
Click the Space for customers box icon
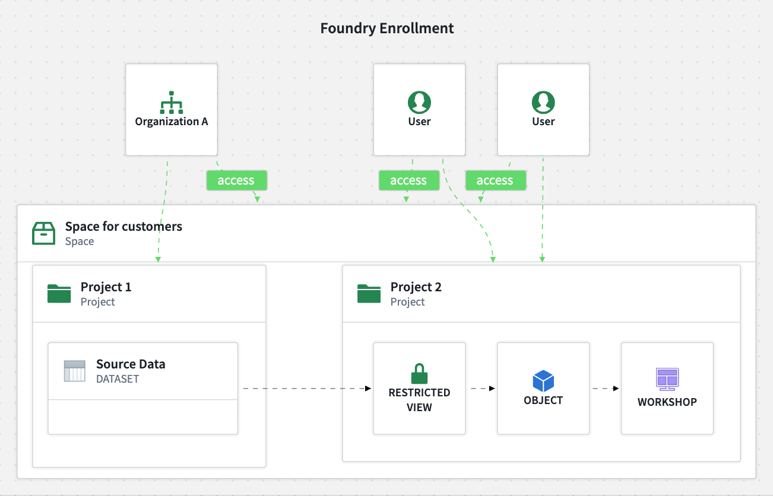[43, 234]
